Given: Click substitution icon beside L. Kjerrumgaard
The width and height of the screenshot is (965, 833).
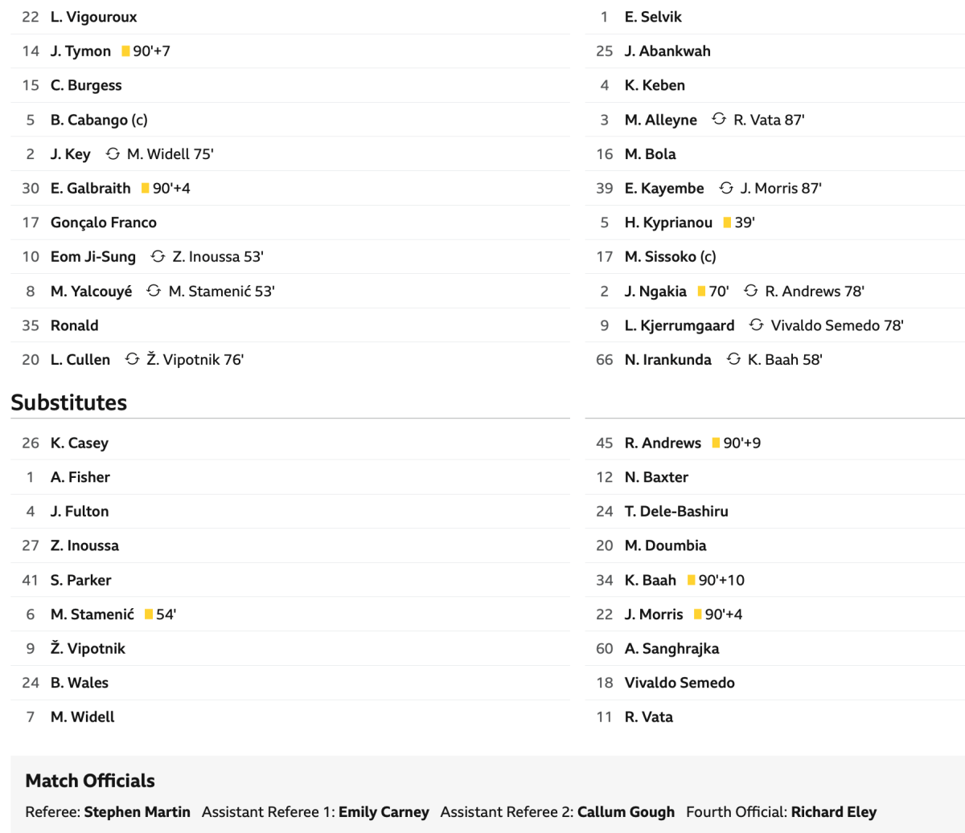Looking at the screenshot, I should click(756, 325).
